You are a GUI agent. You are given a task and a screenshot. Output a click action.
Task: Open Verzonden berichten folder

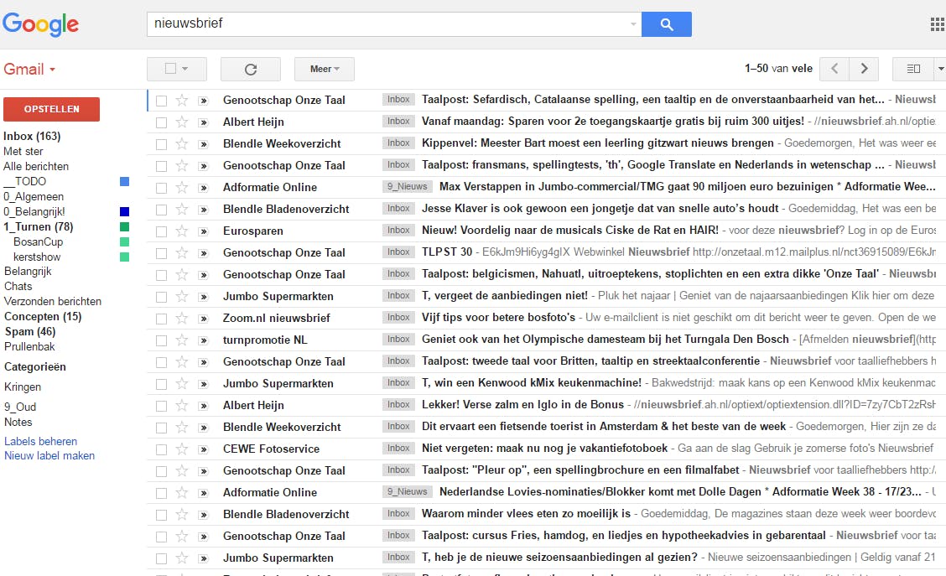[x=53, y=302]
